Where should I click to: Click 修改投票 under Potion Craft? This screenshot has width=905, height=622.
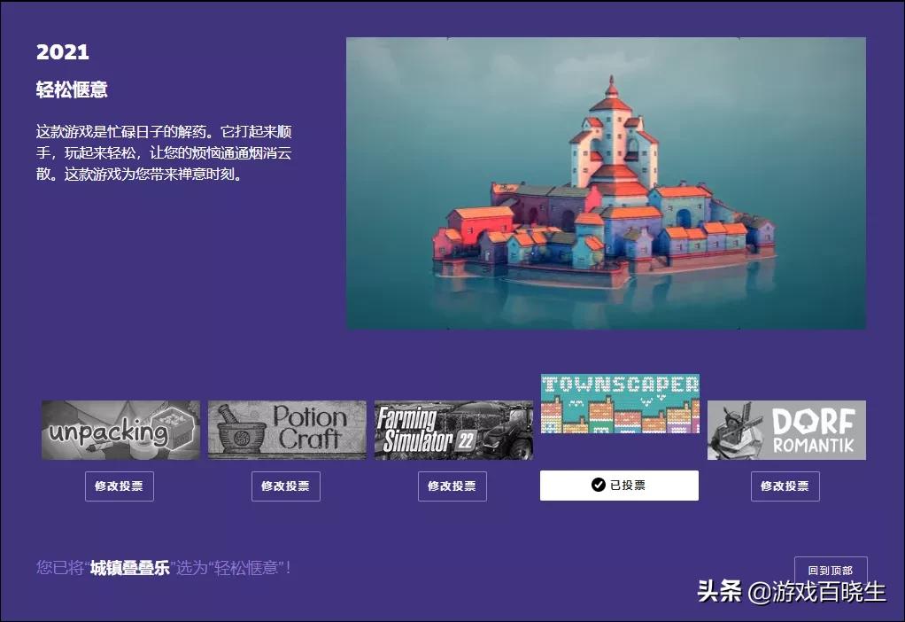click(286, 486)
